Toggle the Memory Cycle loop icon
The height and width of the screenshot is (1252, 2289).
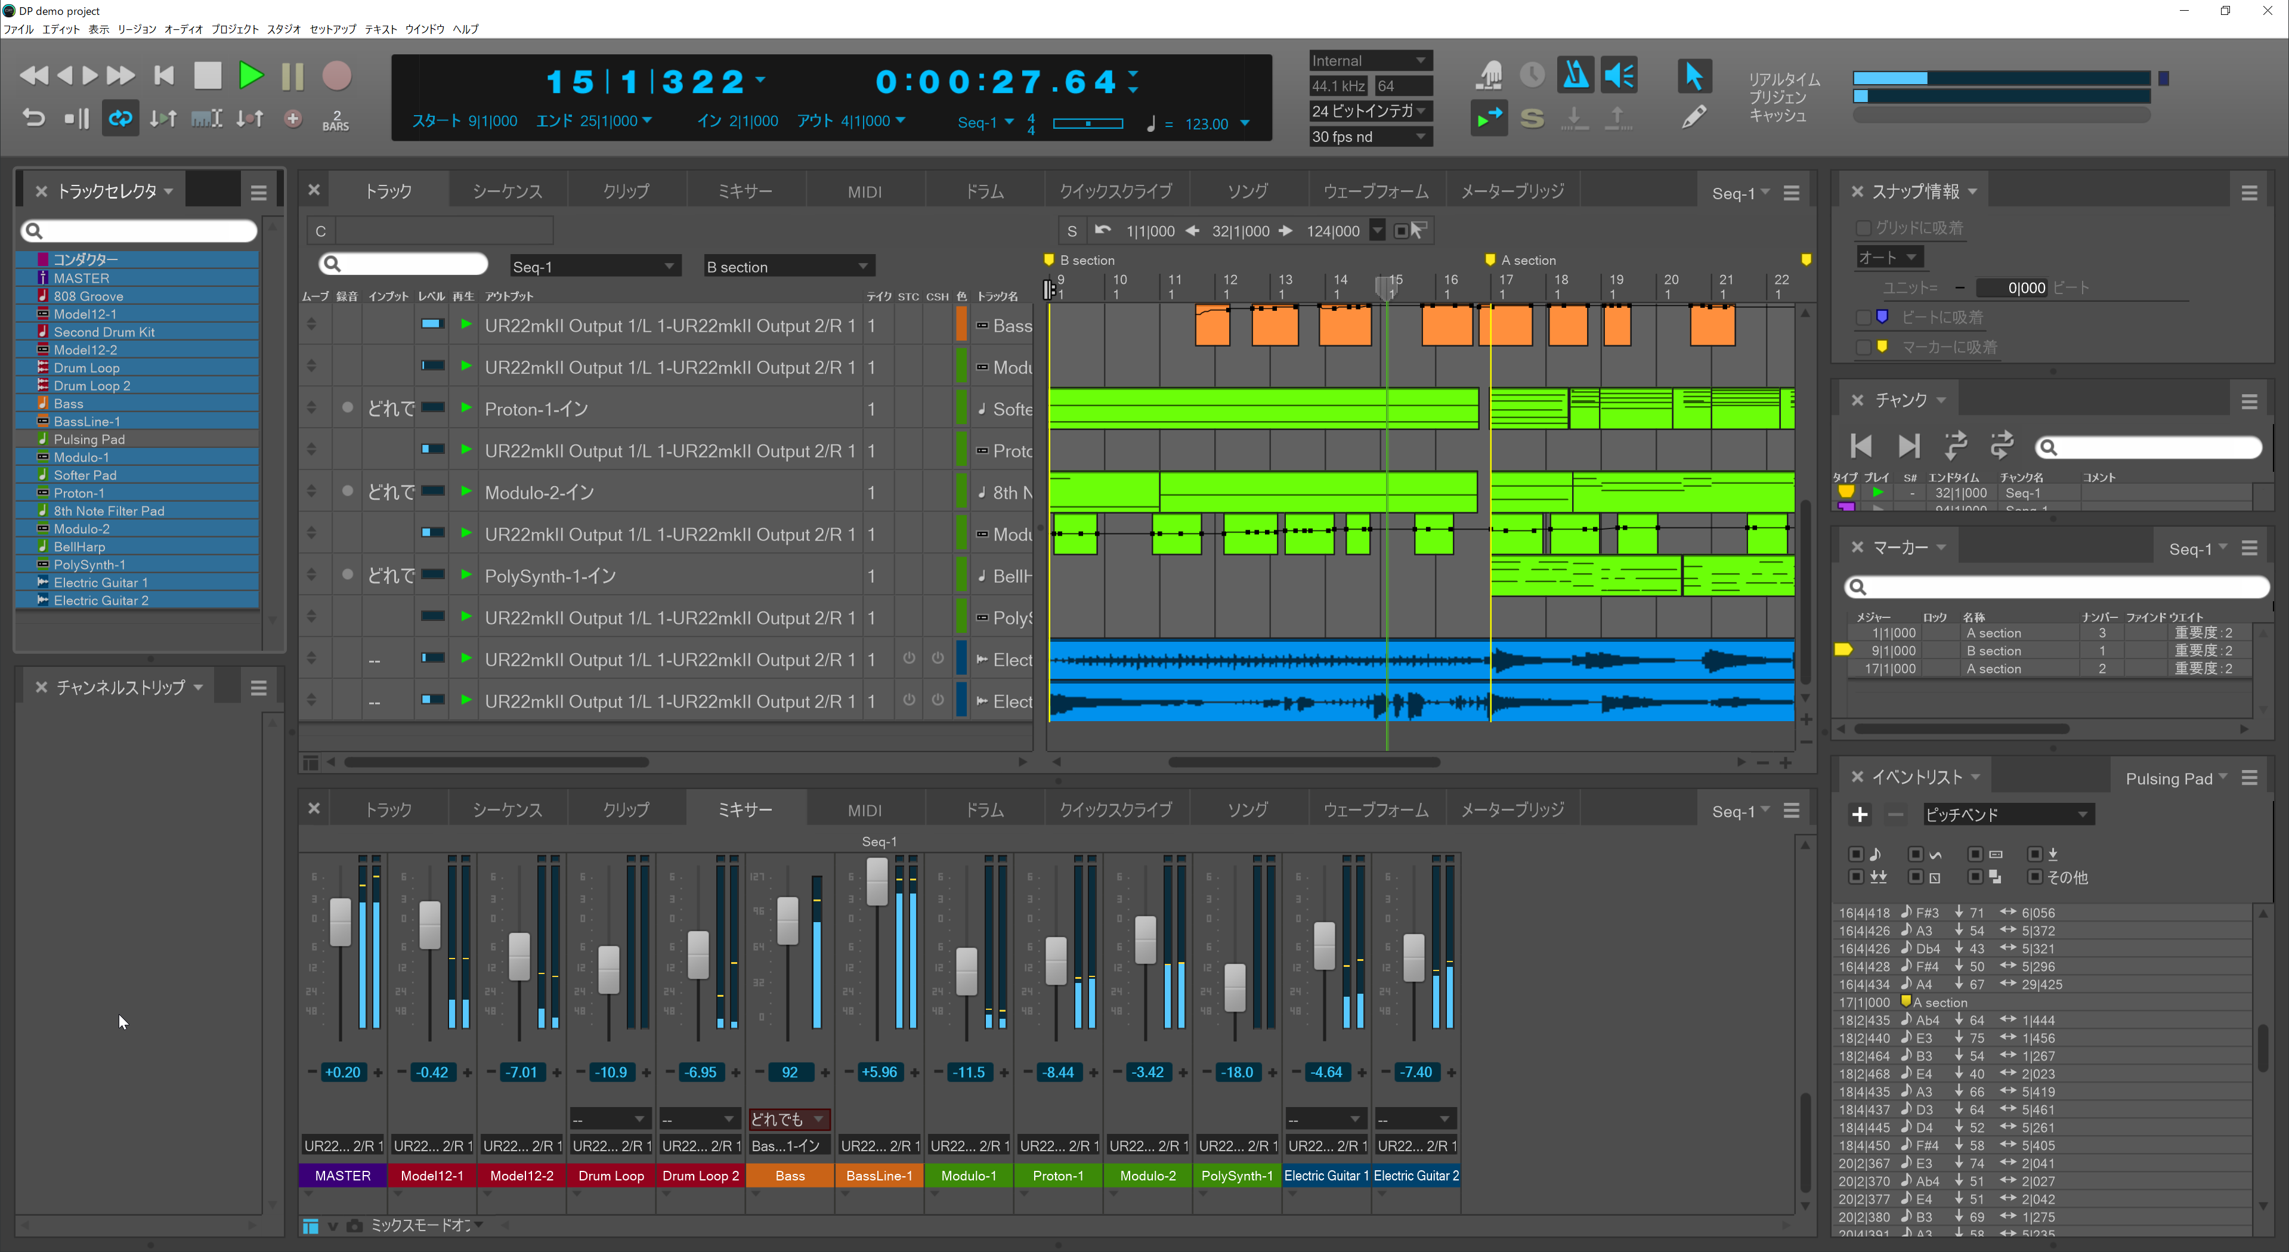(x=120, y=118)
